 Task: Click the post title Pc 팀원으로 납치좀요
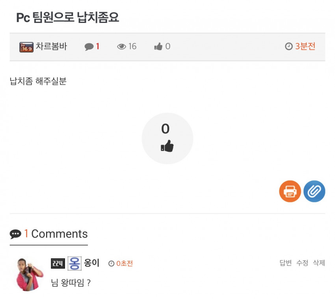pos(67,17)
